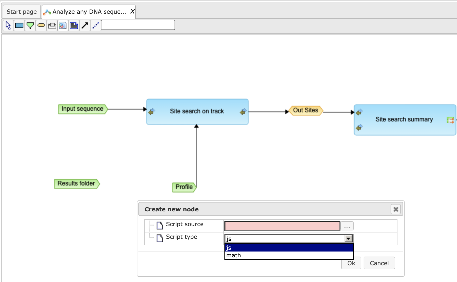Viewport: 457px width, 282px height.
Task: Select the Site search on track node
Action: 197,112
